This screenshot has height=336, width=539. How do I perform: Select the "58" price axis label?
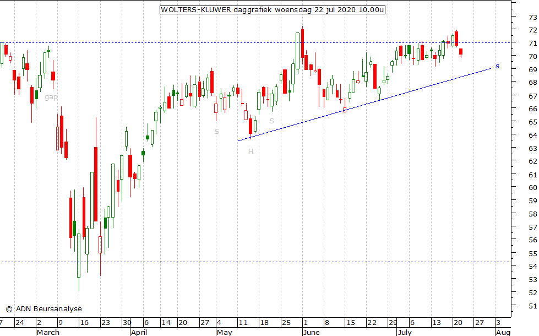[533, 214]
